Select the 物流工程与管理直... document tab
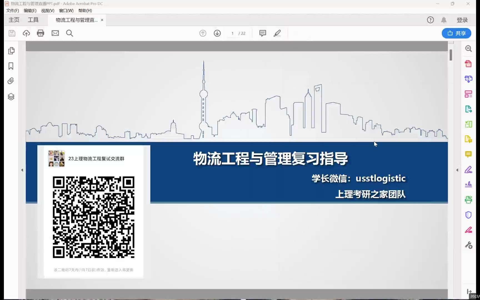This screenshot has height=300, width=480. coord(77,20)
